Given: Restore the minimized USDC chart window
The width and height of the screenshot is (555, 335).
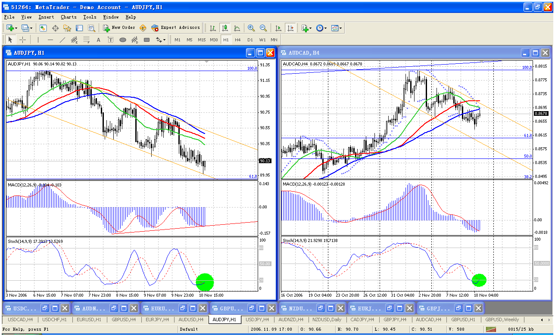Looking at the screenshot, I should pyautogui.click(x=45, y=308).
